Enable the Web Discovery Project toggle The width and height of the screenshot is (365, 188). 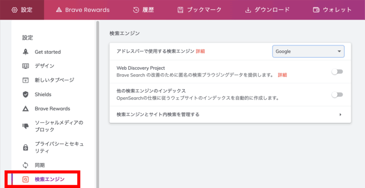(x=337, y=72)
